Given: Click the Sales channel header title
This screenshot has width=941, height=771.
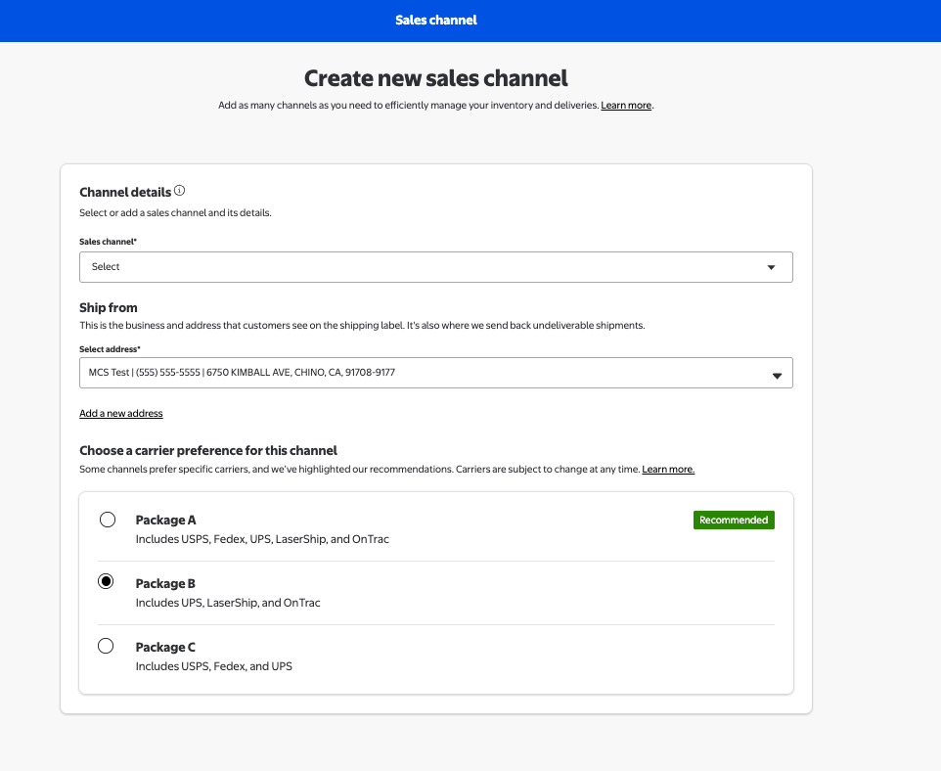Looking at the screenshot, I should point(436,21).
